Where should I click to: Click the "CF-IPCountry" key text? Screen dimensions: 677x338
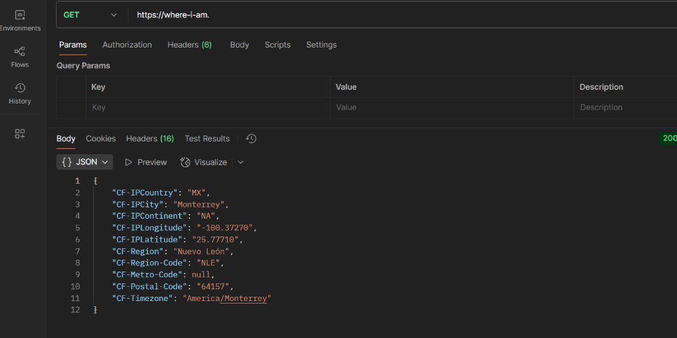[x=145, y=193]
